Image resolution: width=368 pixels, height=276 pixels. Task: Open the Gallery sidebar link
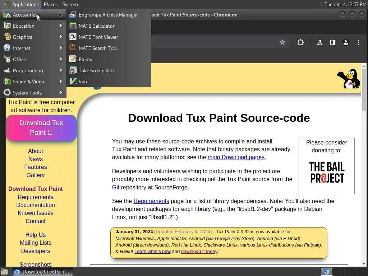pyautogui.click(x=36, y=175)
